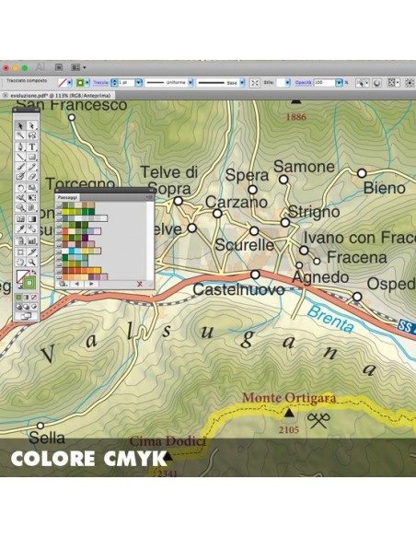The height and width of the screenshot is (538, 416).
Task: Click the Traccia stroke panel link
Action: [100, 83]
